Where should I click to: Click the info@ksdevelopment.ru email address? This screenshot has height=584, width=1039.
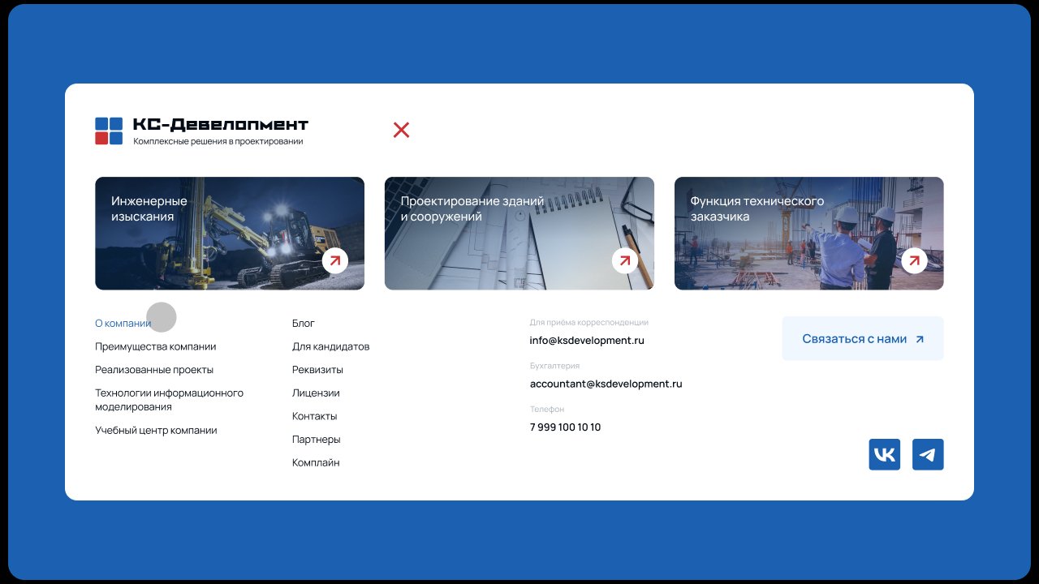click(x=587, y=341)
